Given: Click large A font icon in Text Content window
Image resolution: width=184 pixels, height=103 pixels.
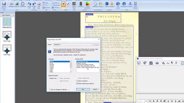Looking at the screenshot, I should (163, 63).
